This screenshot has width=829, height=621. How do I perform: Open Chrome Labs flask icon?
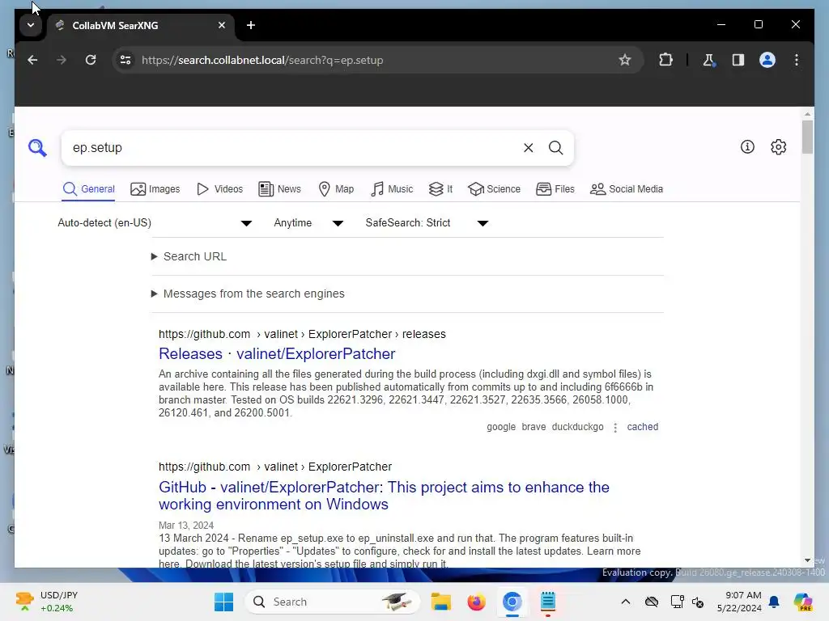point(708,60)
